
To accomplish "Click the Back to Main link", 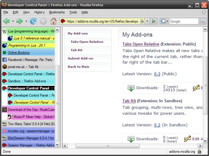I will coord(78,67).
